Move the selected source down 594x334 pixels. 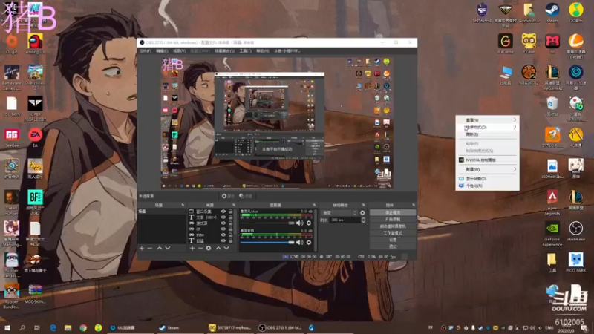point(226,248)
